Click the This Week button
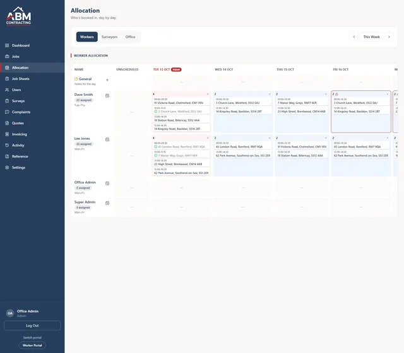 coord(372,37)
